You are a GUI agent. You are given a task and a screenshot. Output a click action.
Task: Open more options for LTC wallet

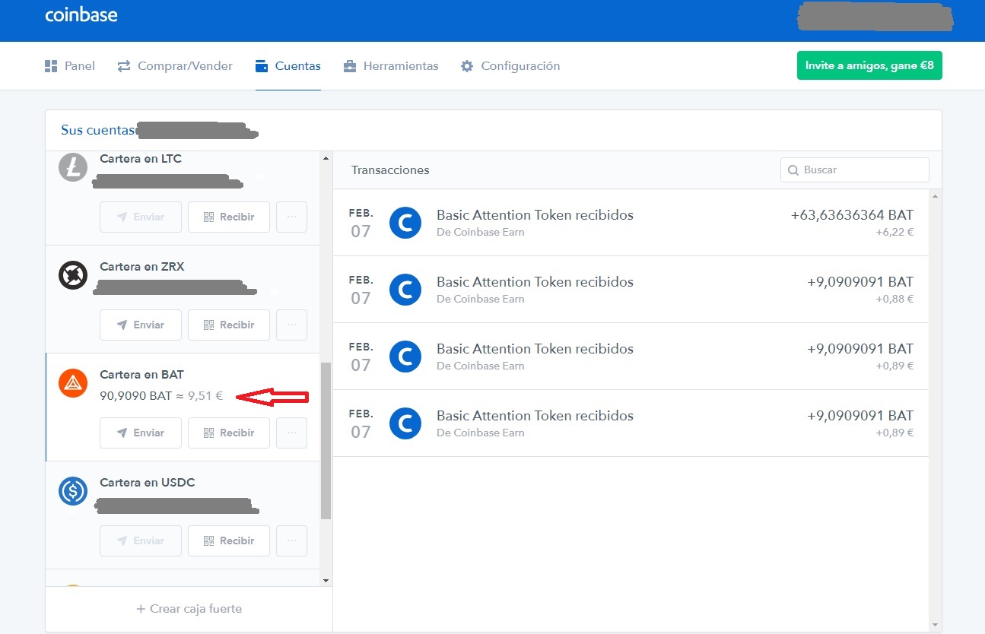tap(292, 217)
